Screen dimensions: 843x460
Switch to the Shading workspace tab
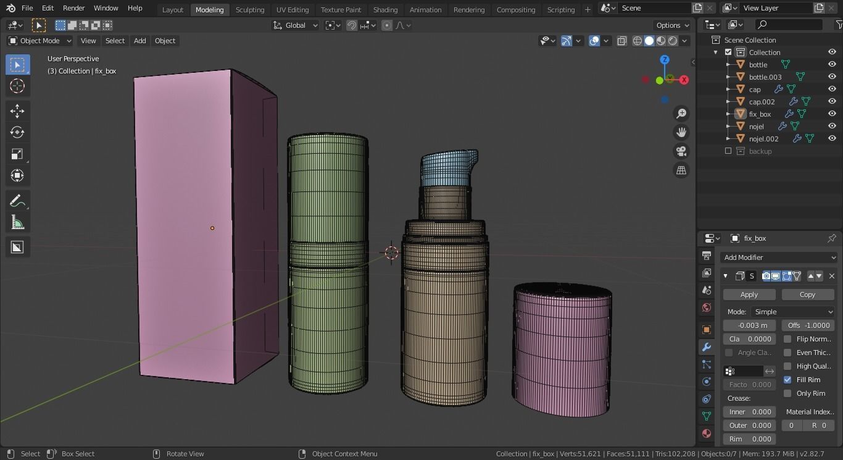click(385, 10)
